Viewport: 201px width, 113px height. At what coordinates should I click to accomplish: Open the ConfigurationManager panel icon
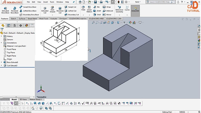click(x=15, y=25)
